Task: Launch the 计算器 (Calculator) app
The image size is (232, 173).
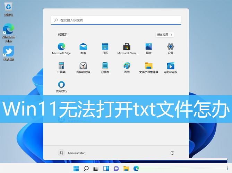Action: tap(61, 67)
